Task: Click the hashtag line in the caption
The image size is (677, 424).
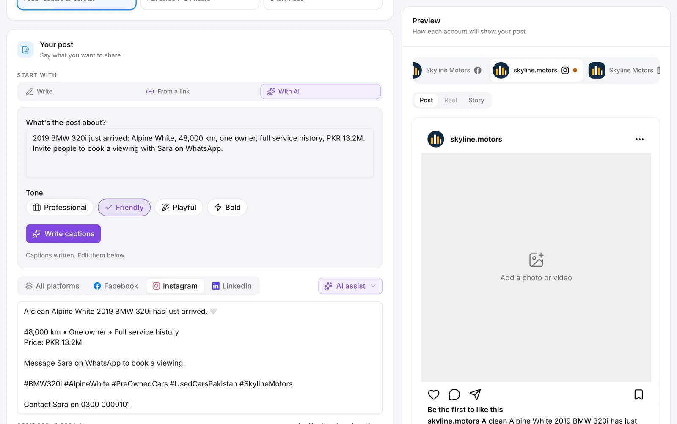Action: [158, 384]
